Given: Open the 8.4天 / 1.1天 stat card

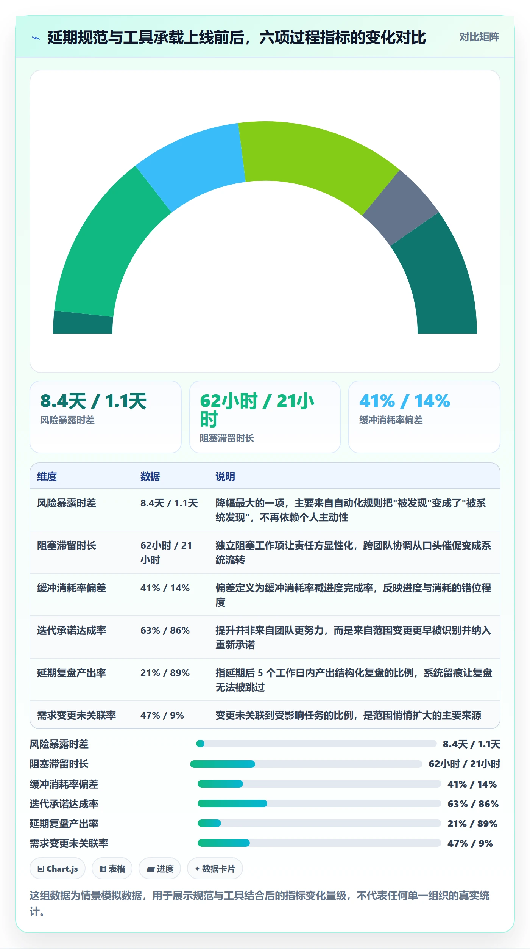Looking at the screenshot, I should 106,417.
